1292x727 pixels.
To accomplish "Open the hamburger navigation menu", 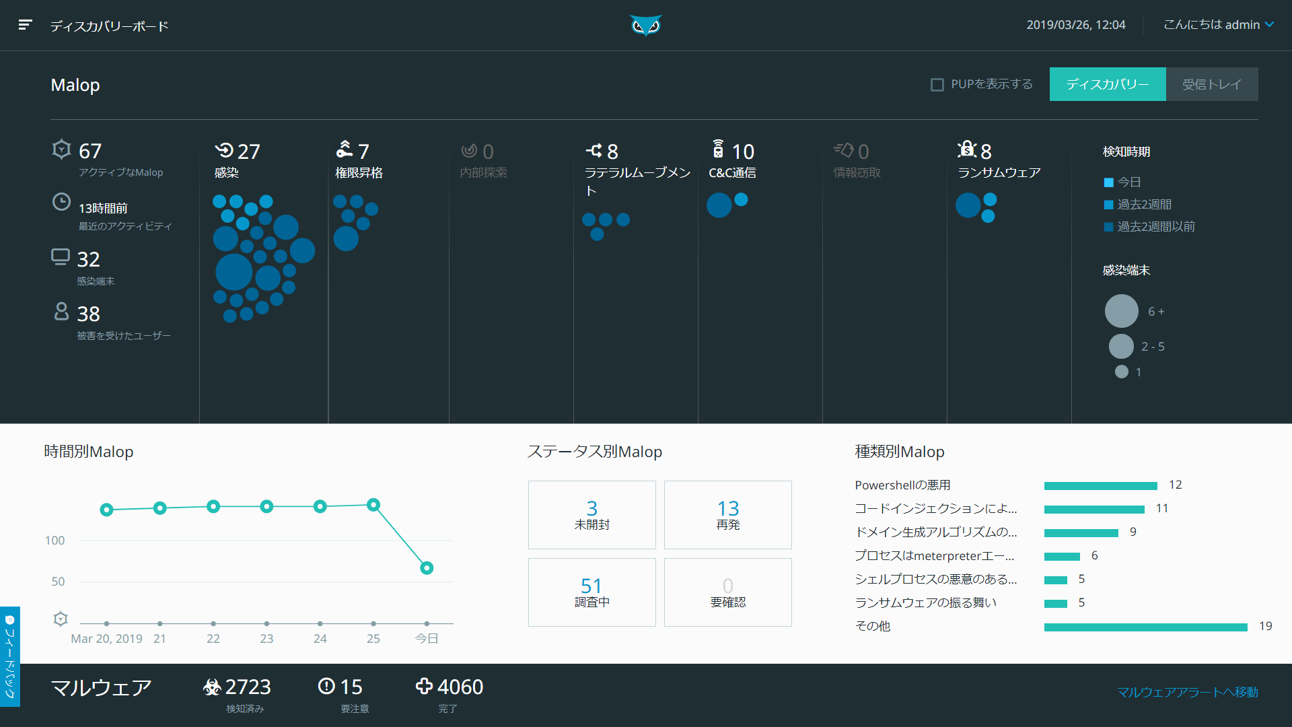I will pyautogui.click(x=26, y=25).
